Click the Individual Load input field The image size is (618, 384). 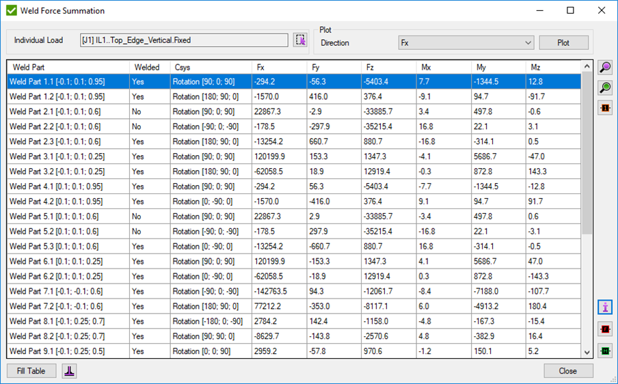184,40
